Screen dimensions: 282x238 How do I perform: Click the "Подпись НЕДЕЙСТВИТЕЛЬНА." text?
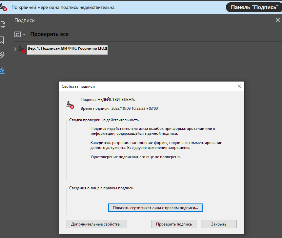(x=108, y=100)
